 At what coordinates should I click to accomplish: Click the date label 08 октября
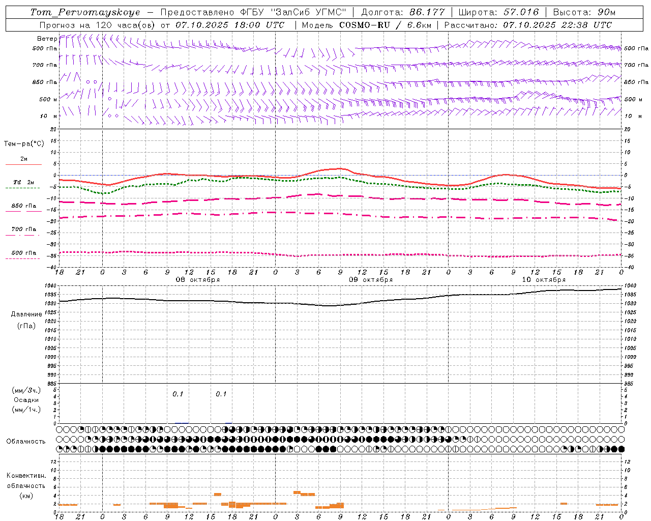point(197,280)
